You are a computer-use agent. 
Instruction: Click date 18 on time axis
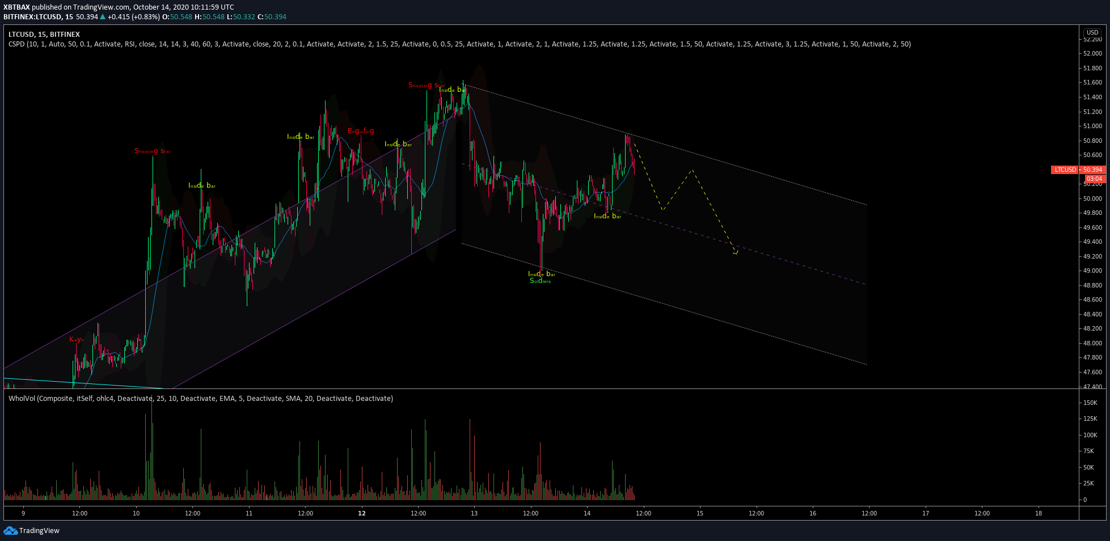[x=1039, y=513]
